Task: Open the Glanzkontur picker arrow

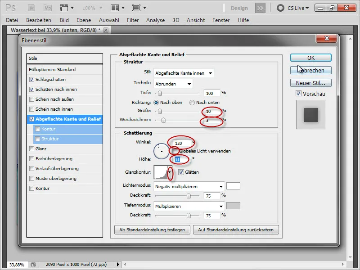Action: point(170,172)
